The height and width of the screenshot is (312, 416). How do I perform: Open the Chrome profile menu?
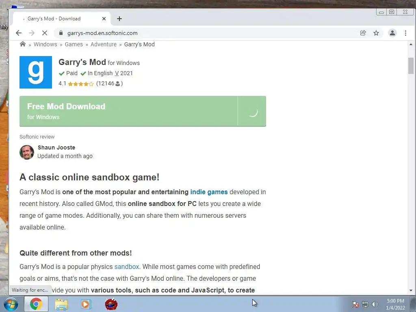392,33
